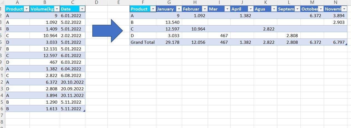This screenshot has width=351, height=128.
Task: Select 1.382 in the April column's A row
Action: [x=242, y=16]
